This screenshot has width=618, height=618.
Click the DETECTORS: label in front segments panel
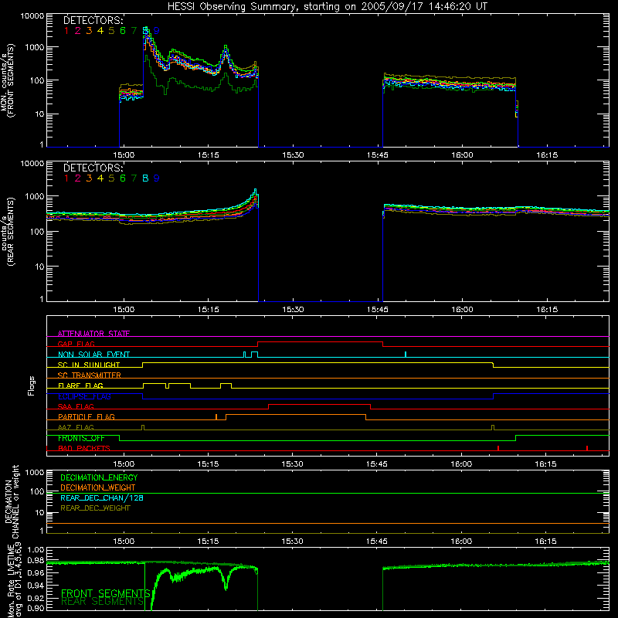coord(93,20)
